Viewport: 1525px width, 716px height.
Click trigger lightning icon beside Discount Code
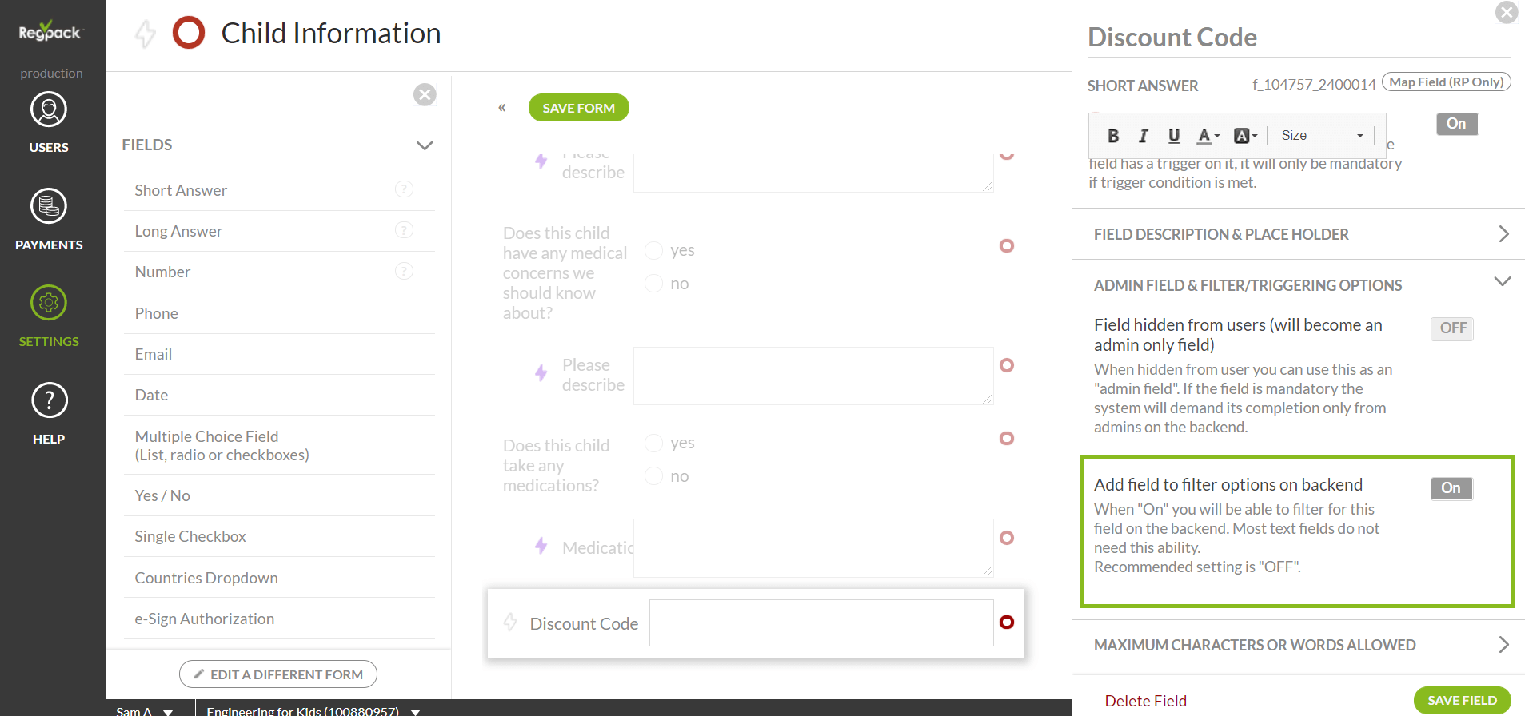[510, 623]
